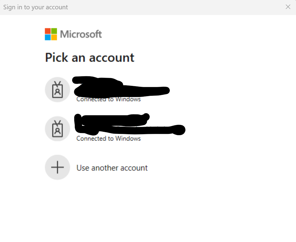
Task: Select the second account's ID badge icon
Action: pyautogui.click(x=57, y=129)
